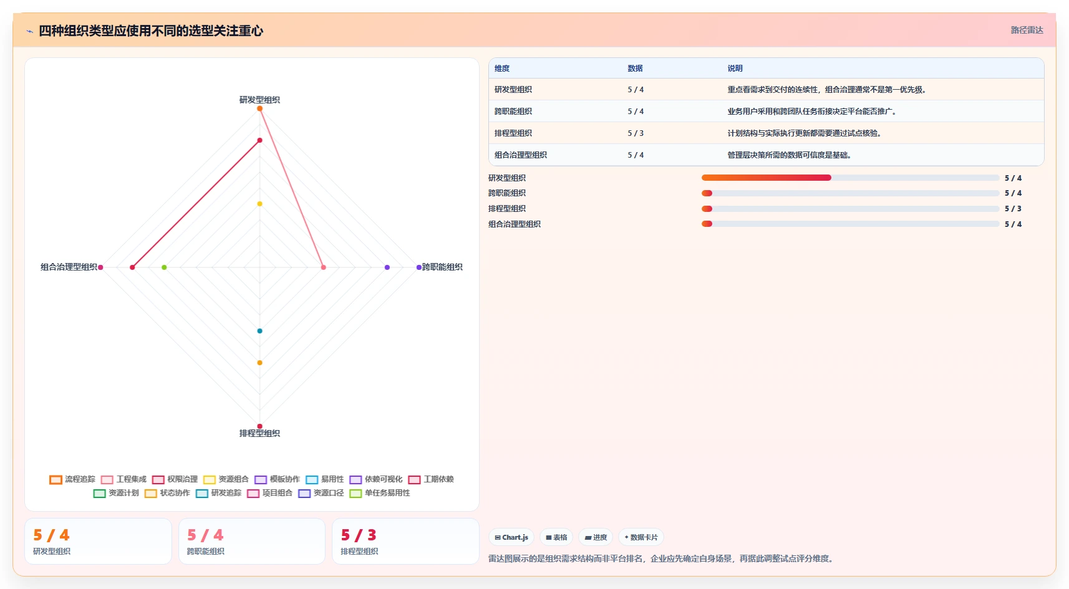Click the 研发型组织 progress bar

tap(851, 178)
